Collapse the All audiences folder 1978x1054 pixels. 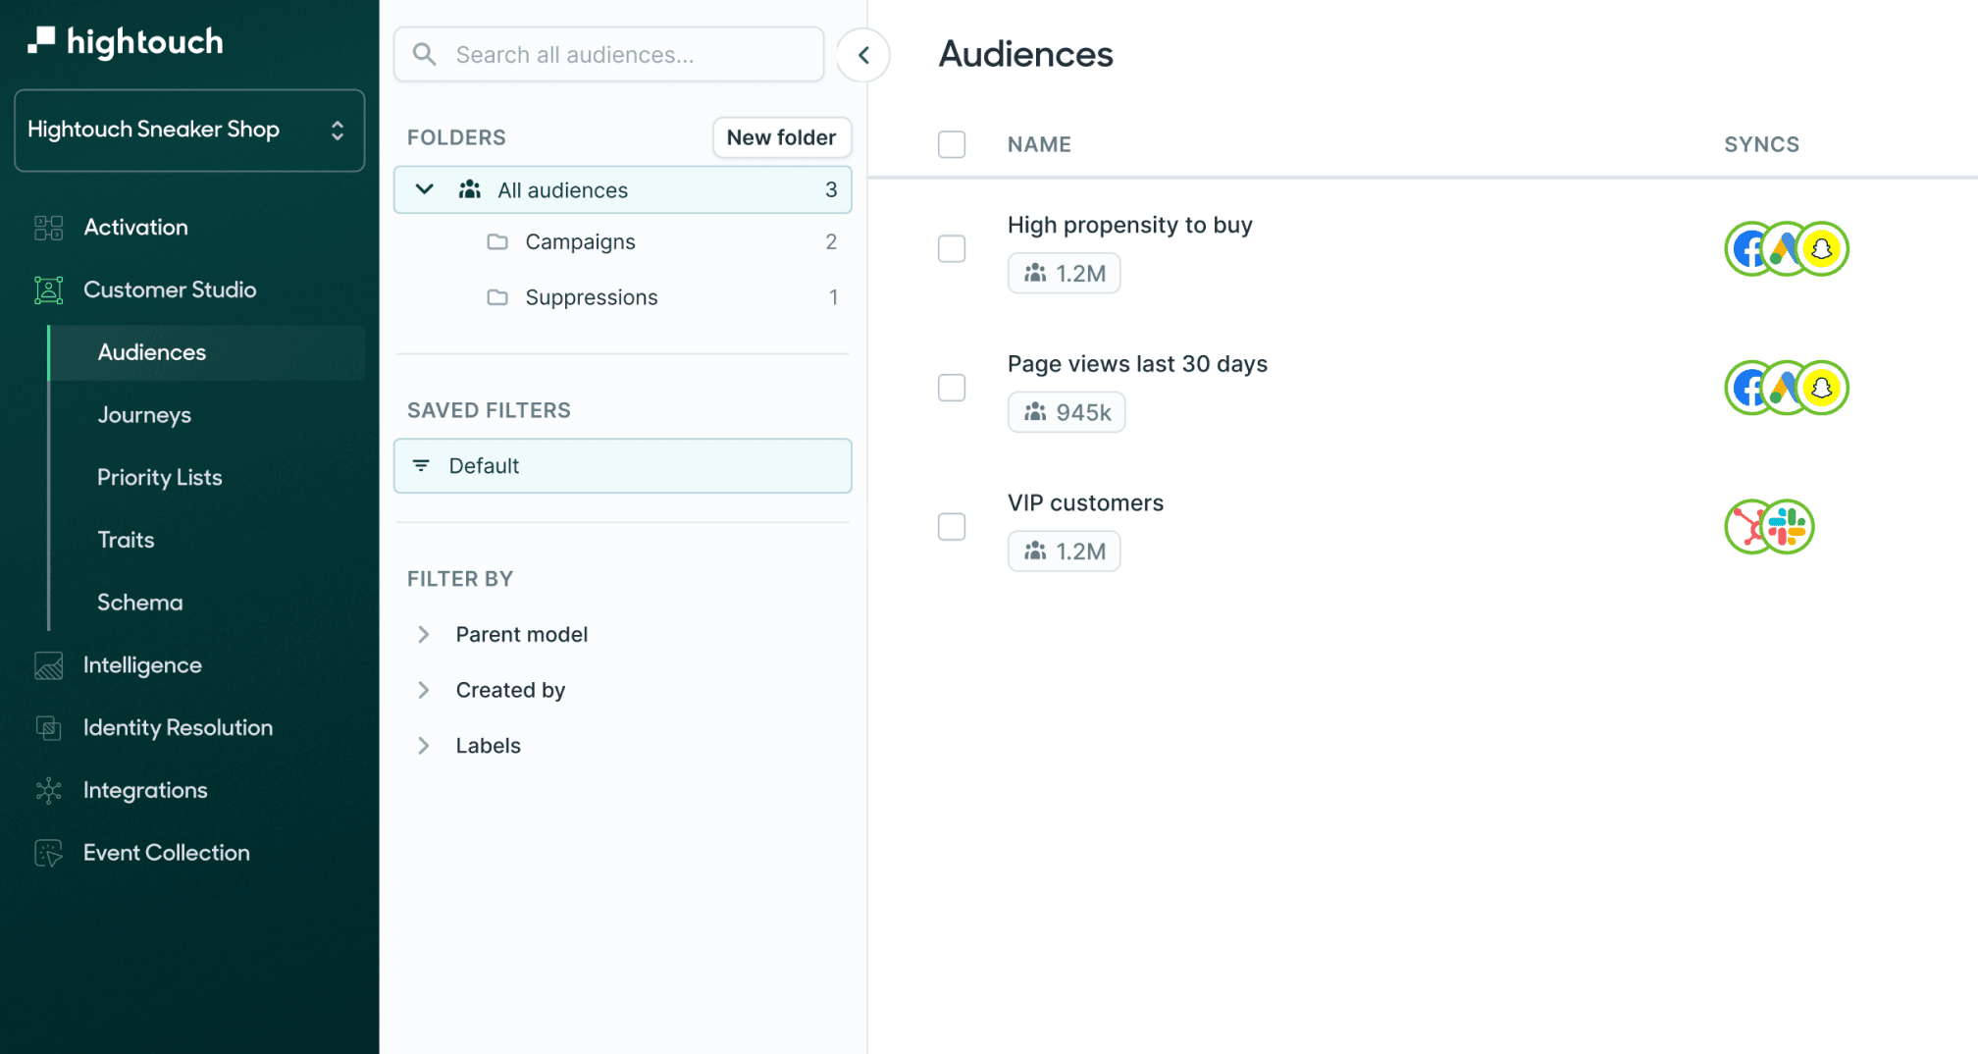tap(424, 189)
